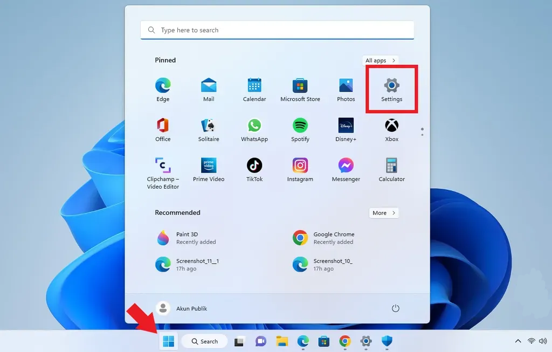Open File Explorer from the taskbar

click(x=281, y=341)
